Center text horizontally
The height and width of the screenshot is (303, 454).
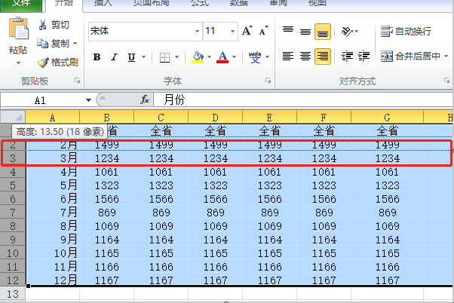coord(305,56)
